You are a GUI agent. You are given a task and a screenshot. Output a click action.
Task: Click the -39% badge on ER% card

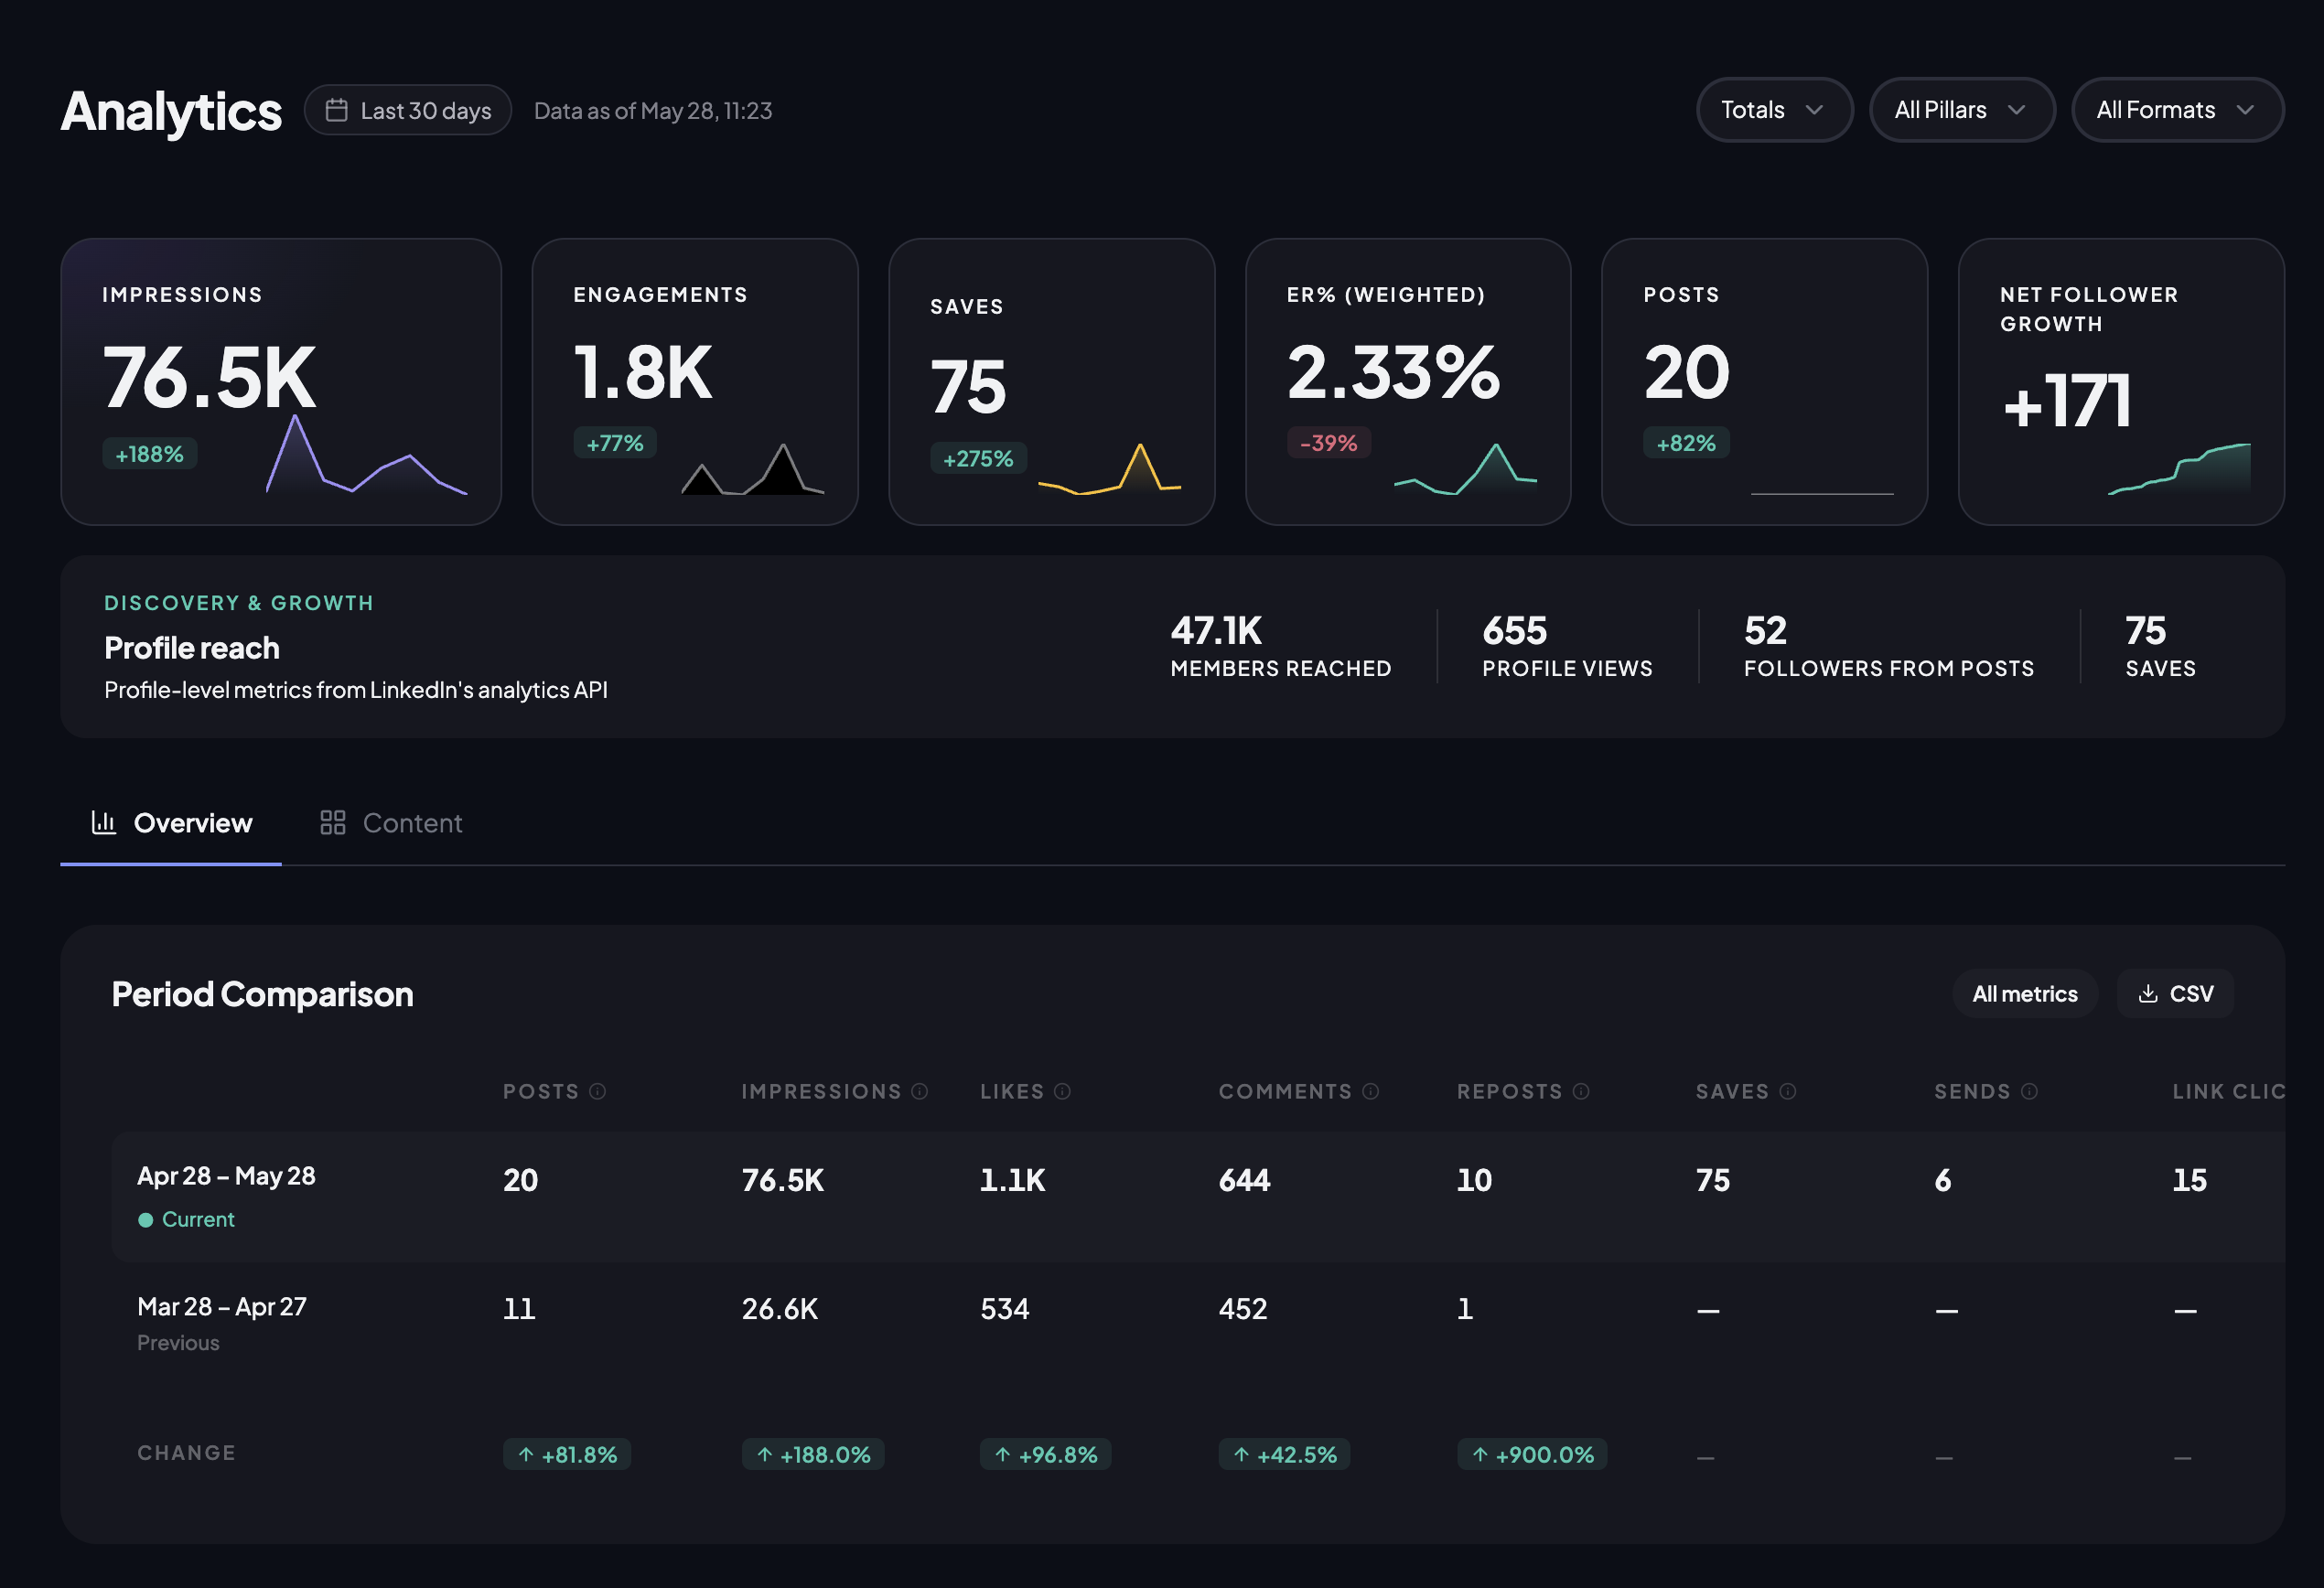click(1328, 443)
